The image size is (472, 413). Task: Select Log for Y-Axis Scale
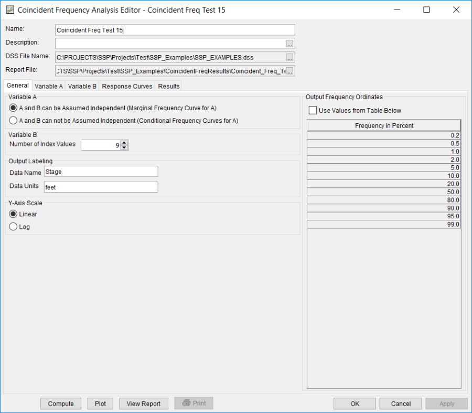click(x=13, y=226)
